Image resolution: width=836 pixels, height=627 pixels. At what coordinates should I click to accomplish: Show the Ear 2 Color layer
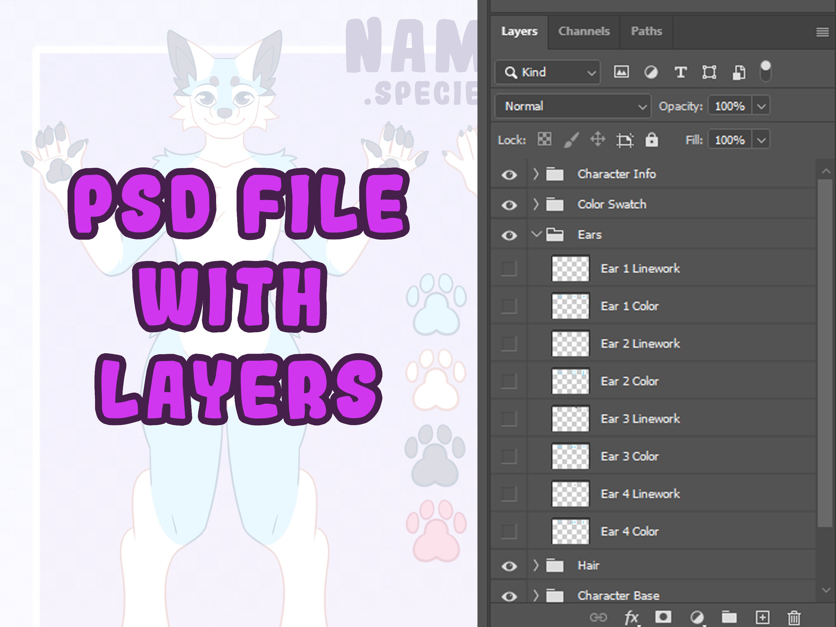point(509,381)
